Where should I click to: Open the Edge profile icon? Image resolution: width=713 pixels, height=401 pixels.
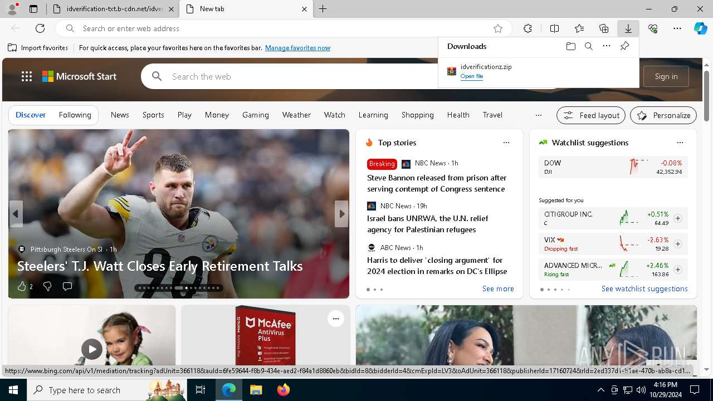coord(12,9)
